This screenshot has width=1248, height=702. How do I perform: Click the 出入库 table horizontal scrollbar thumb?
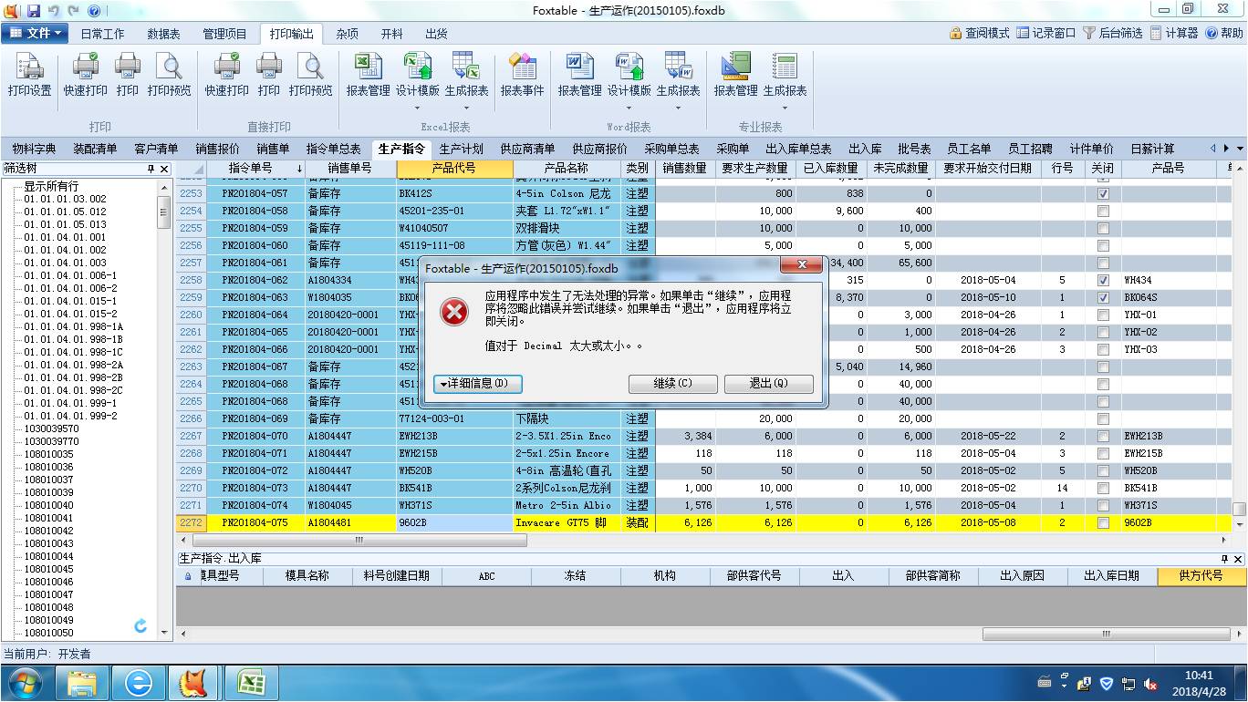[1106, 635]
